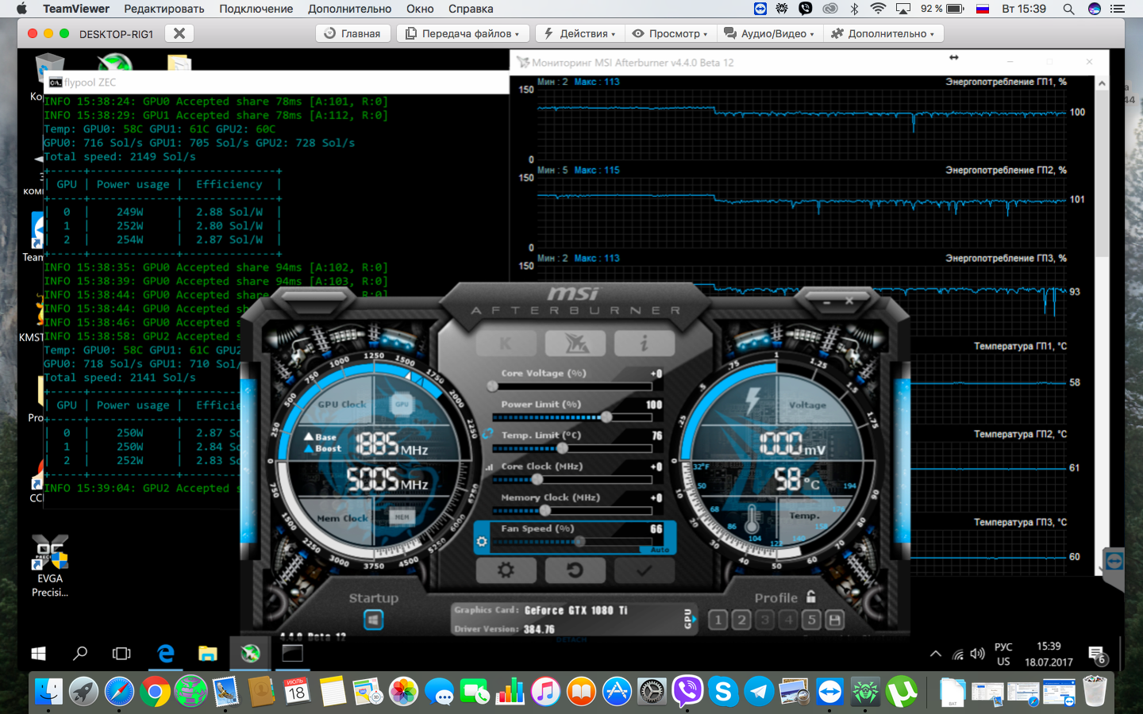Select the MSI Afterburner taskbar icon

[250, 654]
